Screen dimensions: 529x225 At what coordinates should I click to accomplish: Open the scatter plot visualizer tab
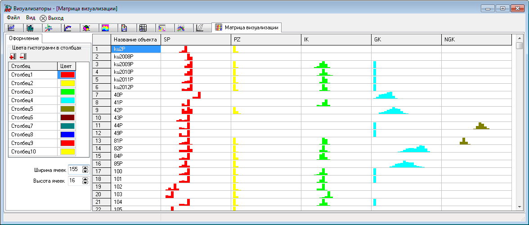12,27
